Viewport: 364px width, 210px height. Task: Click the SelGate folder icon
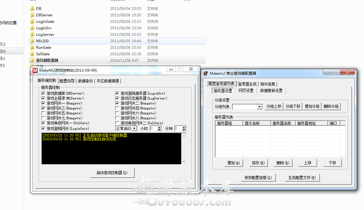point(32,54)
